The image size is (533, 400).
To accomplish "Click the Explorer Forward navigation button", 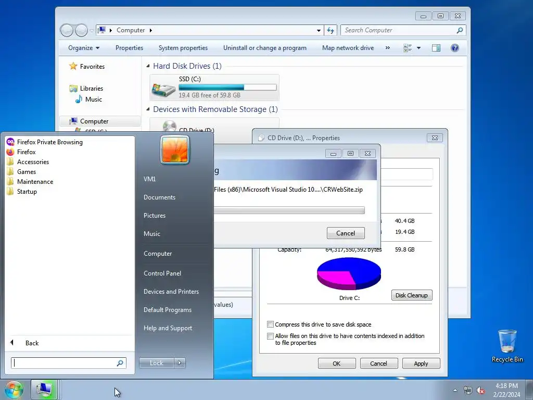I will [81, 30].
